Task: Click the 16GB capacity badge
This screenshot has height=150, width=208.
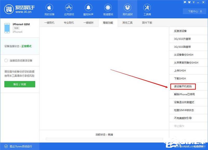Action: pos(16,28)
